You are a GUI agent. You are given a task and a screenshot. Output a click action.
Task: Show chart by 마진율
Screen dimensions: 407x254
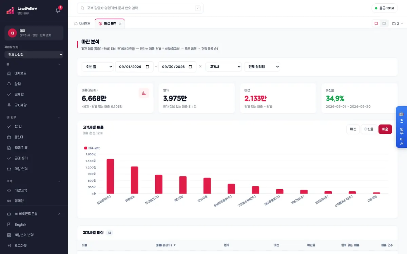pos(369,129)
